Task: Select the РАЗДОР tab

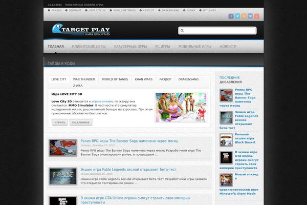Action: 165,79
